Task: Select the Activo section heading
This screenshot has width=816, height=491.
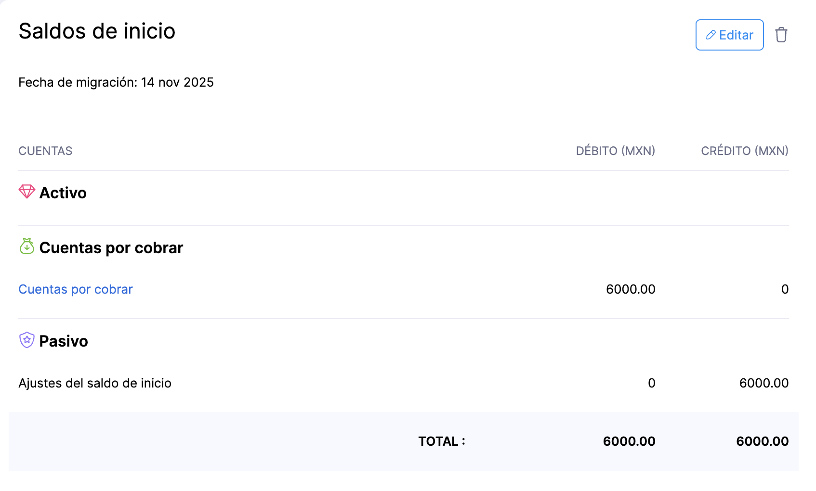Action: tap(63, 193)
